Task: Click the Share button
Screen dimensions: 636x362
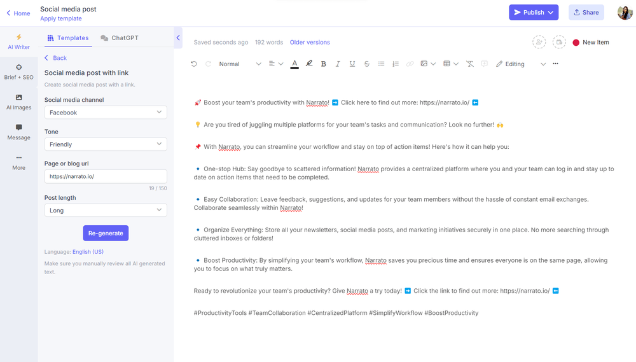Action: tap(586, 13)
